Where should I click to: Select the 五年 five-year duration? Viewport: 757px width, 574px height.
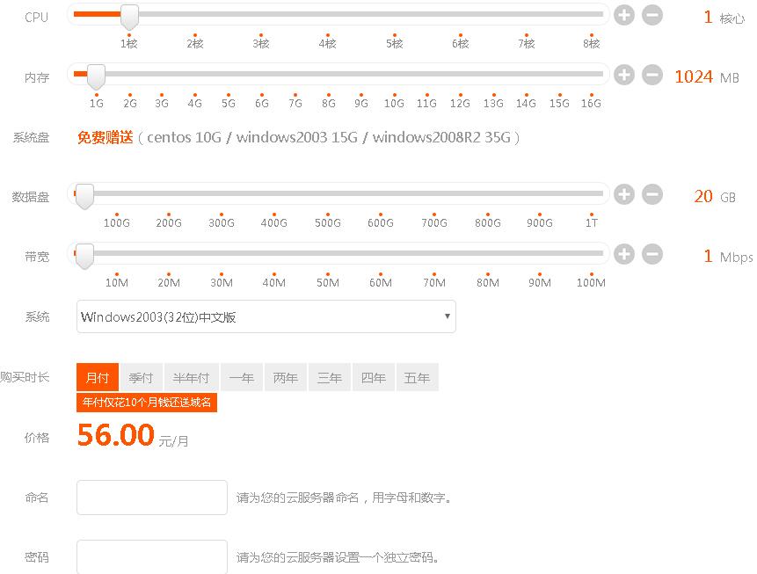418,378
